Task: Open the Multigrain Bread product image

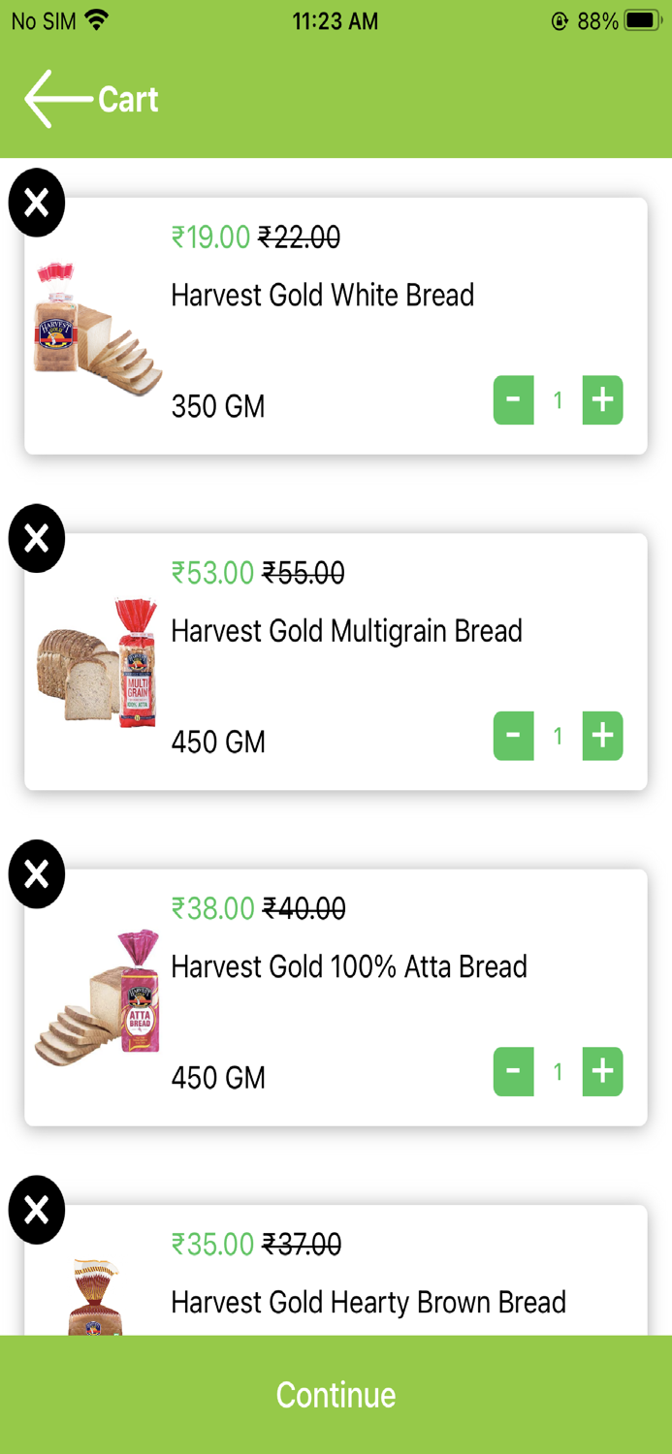Action: coord(97,663)
